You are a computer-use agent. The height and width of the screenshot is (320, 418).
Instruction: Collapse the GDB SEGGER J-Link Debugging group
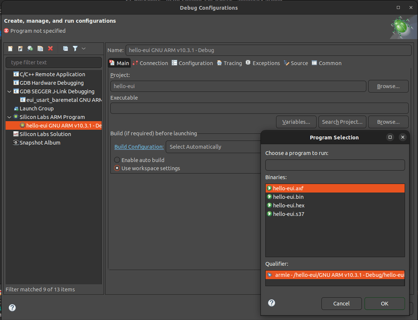point(9,91)
